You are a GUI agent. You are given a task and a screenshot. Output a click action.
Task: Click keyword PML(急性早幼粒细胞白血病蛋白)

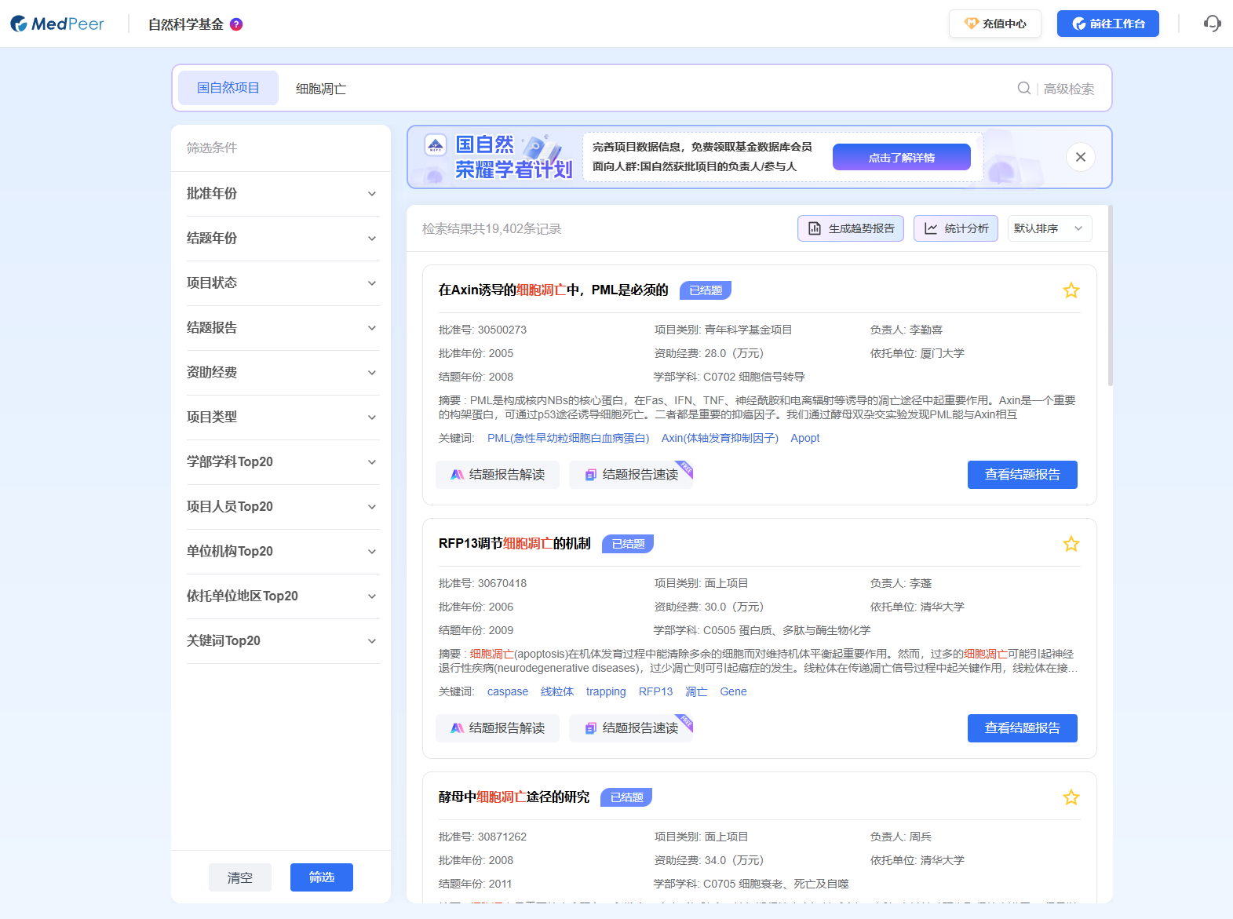coord(568,438)
